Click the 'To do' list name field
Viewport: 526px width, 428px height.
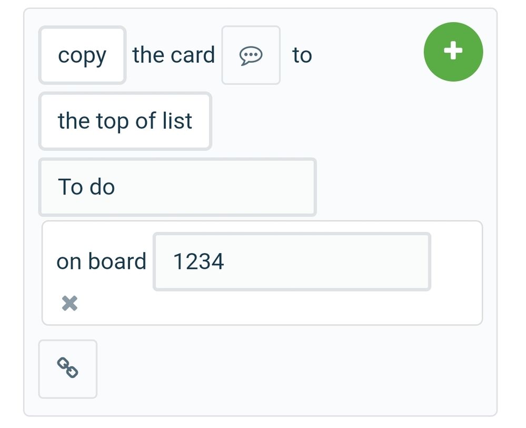177,187
